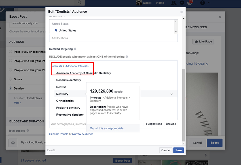This screenshot has height=165, width=241.
Task: Click the blue Boost button
Action: tap(215, 143)
